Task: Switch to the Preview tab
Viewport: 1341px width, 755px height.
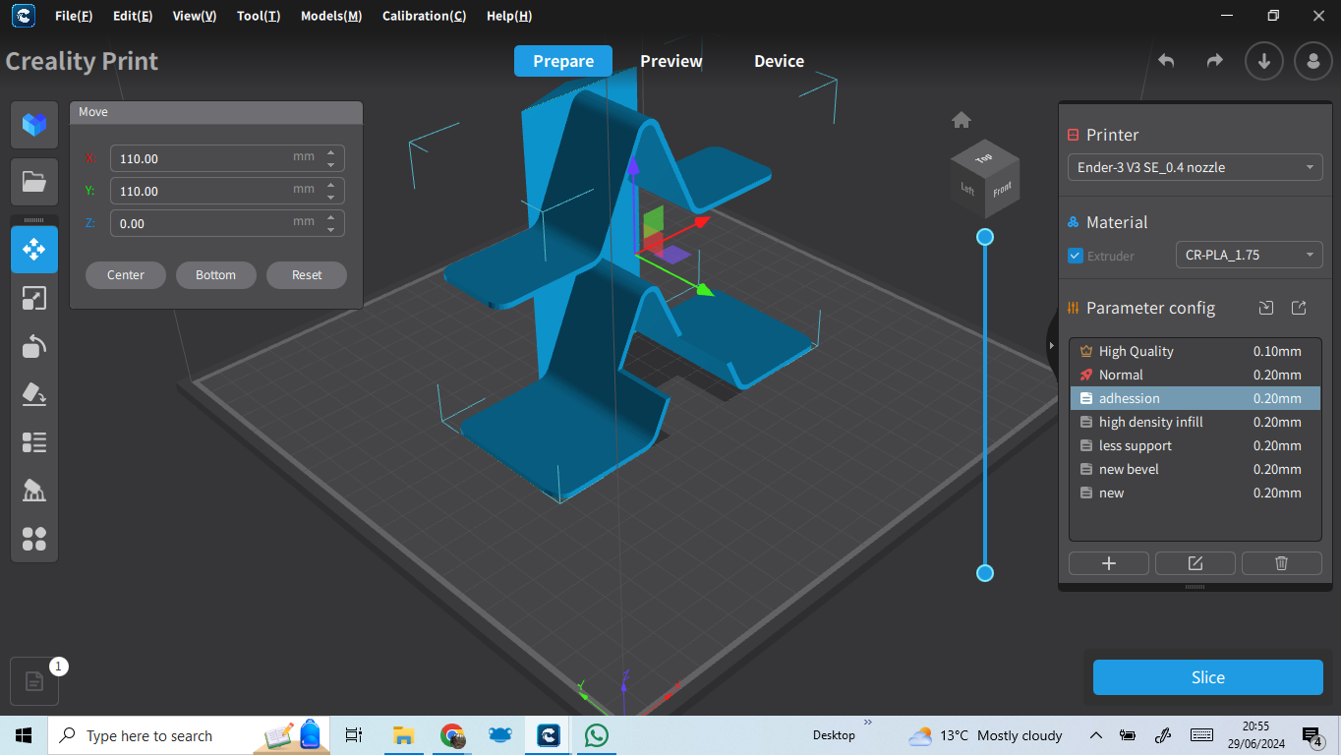Action: (x=671, y=61)
